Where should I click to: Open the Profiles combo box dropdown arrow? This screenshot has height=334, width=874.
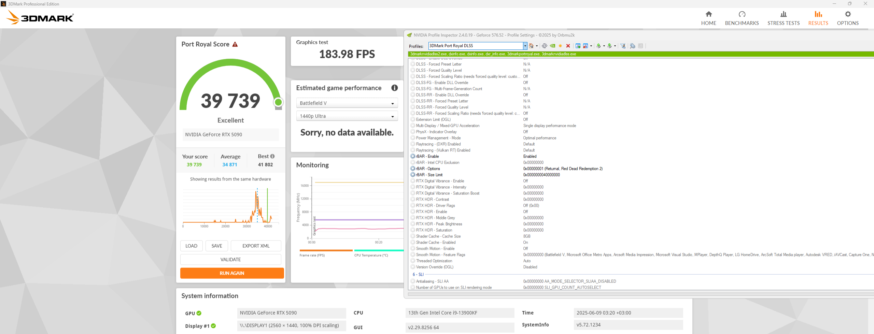coord(525,46)
